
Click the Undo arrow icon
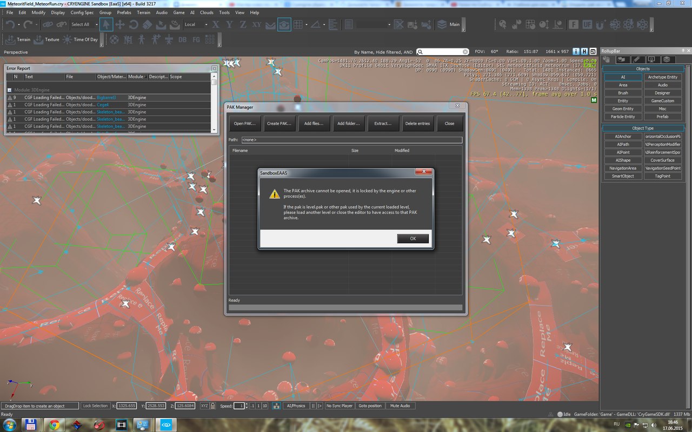pos(10,24)
